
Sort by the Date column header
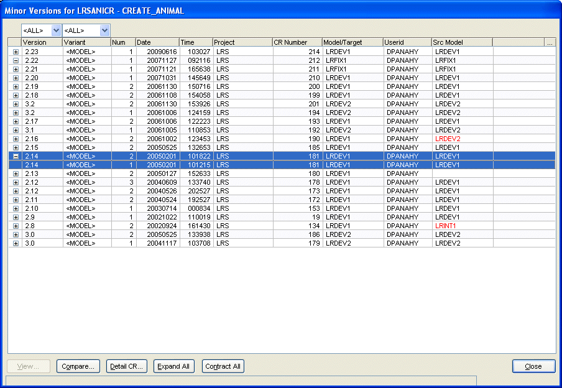click(157, 42)
